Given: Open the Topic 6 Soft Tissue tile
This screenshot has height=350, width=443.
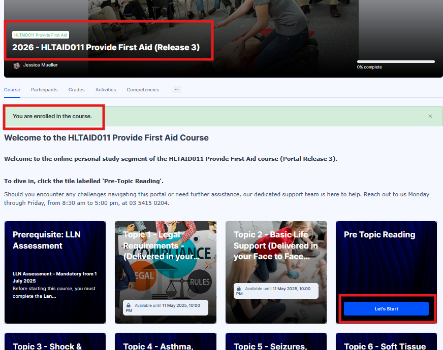Looking at the screenshot, I should pos(386,342).
